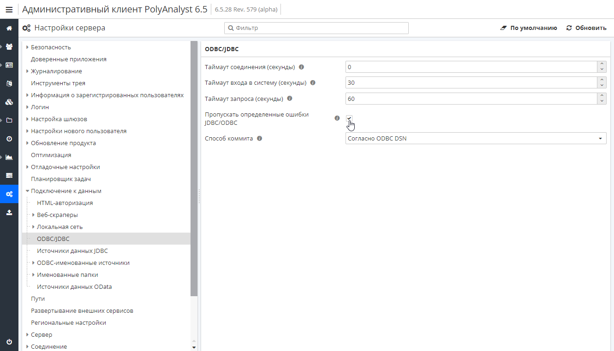Select Региональные настройки tree item

(69, 322)
